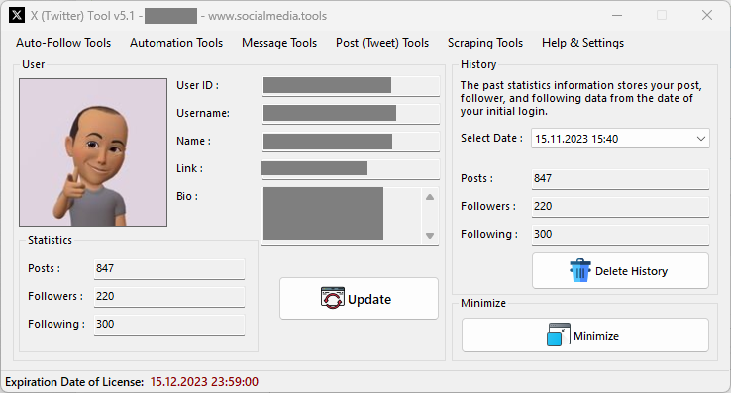The image size is (731, 393).
Task: Click the trash can icon beside Delete History
Action: tap(580, 271)
